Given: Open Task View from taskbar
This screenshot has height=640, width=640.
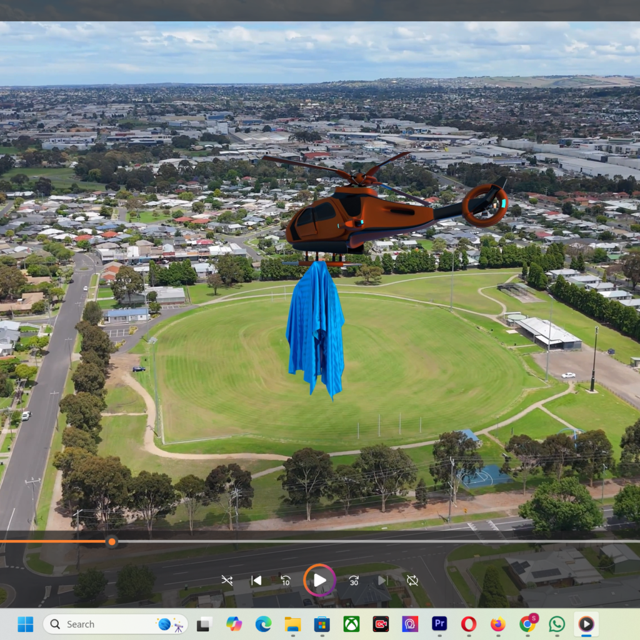Looking at the screenshot, I should click(204, 624).
